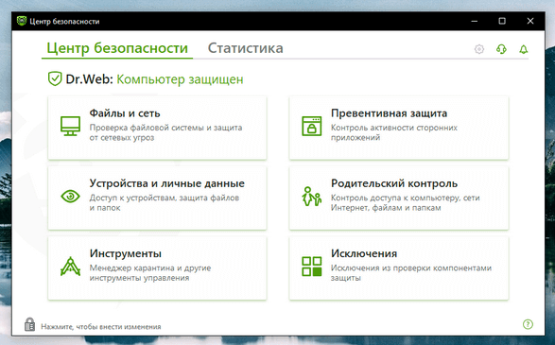Click the window title Центр безопасности
Viewport: 555px width, 345px height.
pos(64,21)
